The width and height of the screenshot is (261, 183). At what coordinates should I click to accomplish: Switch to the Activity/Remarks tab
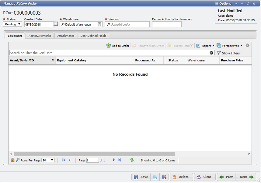coord(40,36)
